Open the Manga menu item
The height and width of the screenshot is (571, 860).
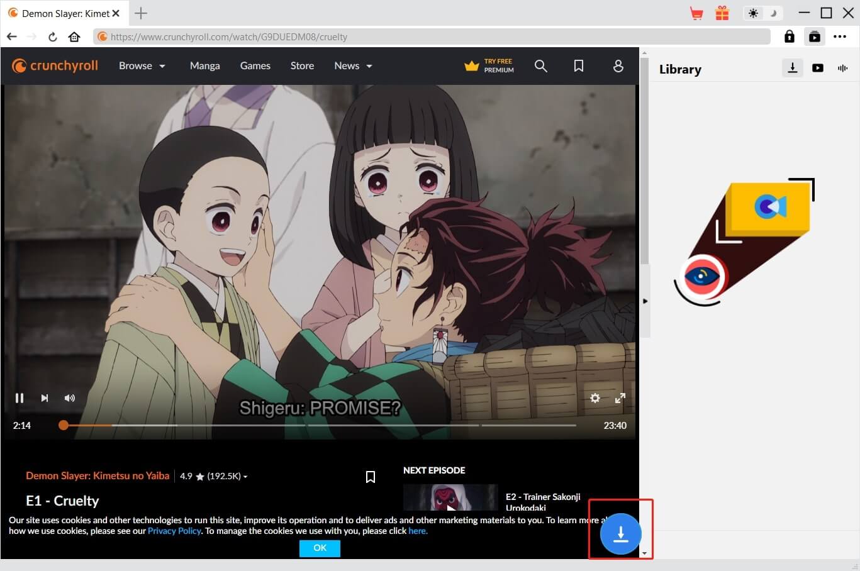204,65
